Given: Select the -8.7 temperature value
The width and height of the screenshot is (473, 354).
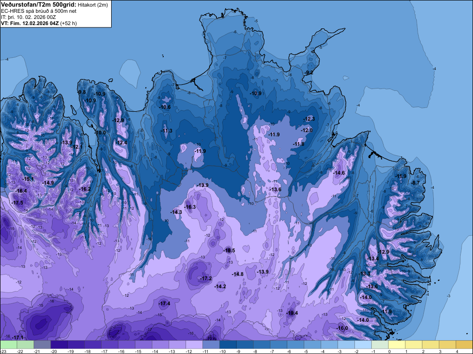Looking at the screenshot, I should tap(416, 183).
